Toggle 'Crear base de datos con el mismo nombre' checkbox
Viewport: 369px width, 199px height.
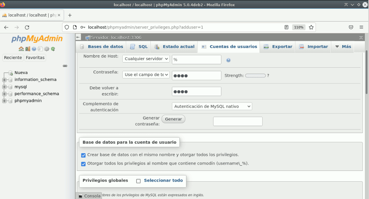[83, 155]
